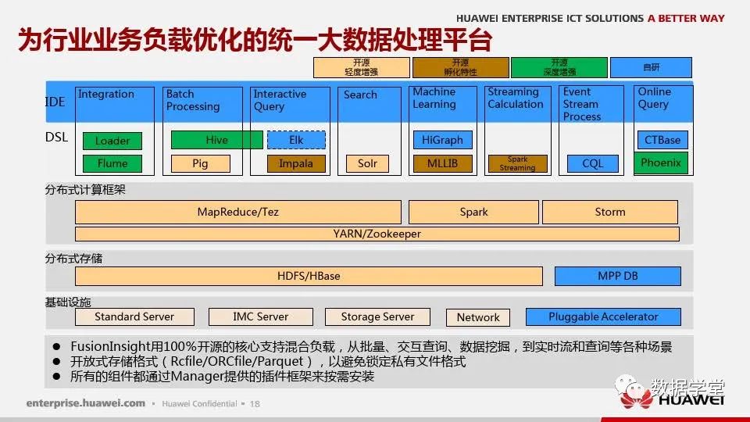
Task: Click the Pig box
Action: [201, 163]
